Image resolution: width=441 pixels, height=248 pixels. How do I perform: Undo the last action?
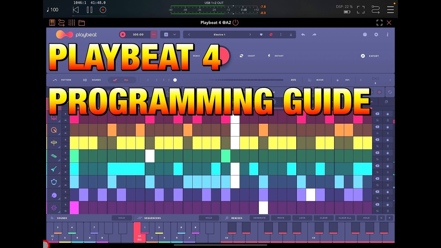[303, 34]
